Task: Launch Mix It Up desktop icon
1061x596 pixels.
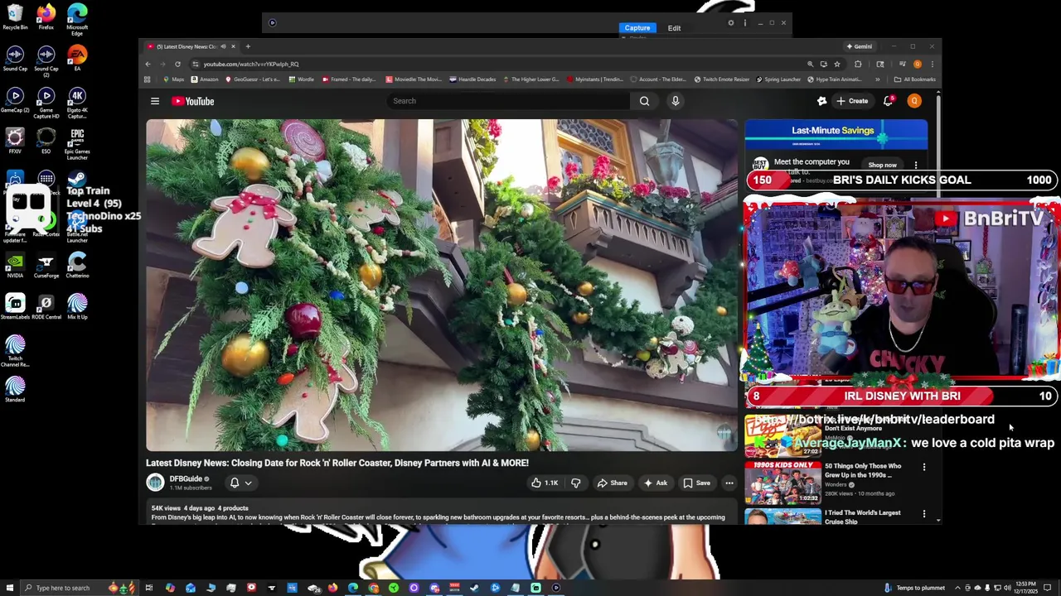Action: (x=77, y=306)
